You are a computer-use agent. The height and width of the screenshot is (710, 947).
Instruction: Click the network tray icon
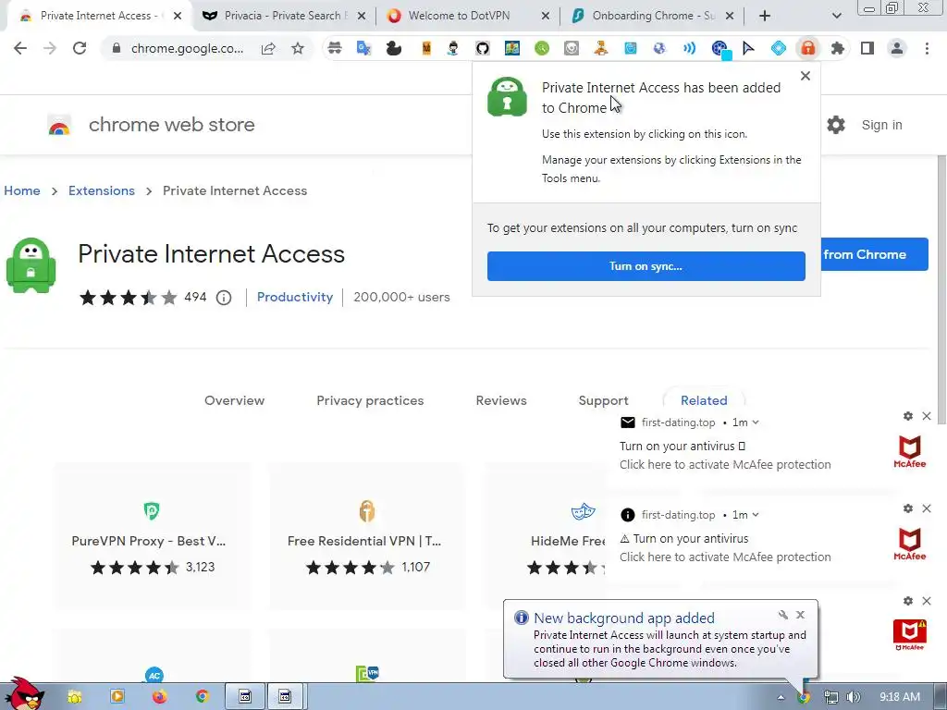pyautogui.click(x=831, y=697)
